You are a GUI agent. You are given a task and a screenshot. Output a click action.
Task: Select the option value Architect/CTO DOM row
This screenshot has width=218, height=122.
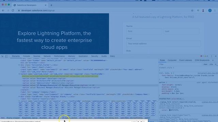click(48, 81)
